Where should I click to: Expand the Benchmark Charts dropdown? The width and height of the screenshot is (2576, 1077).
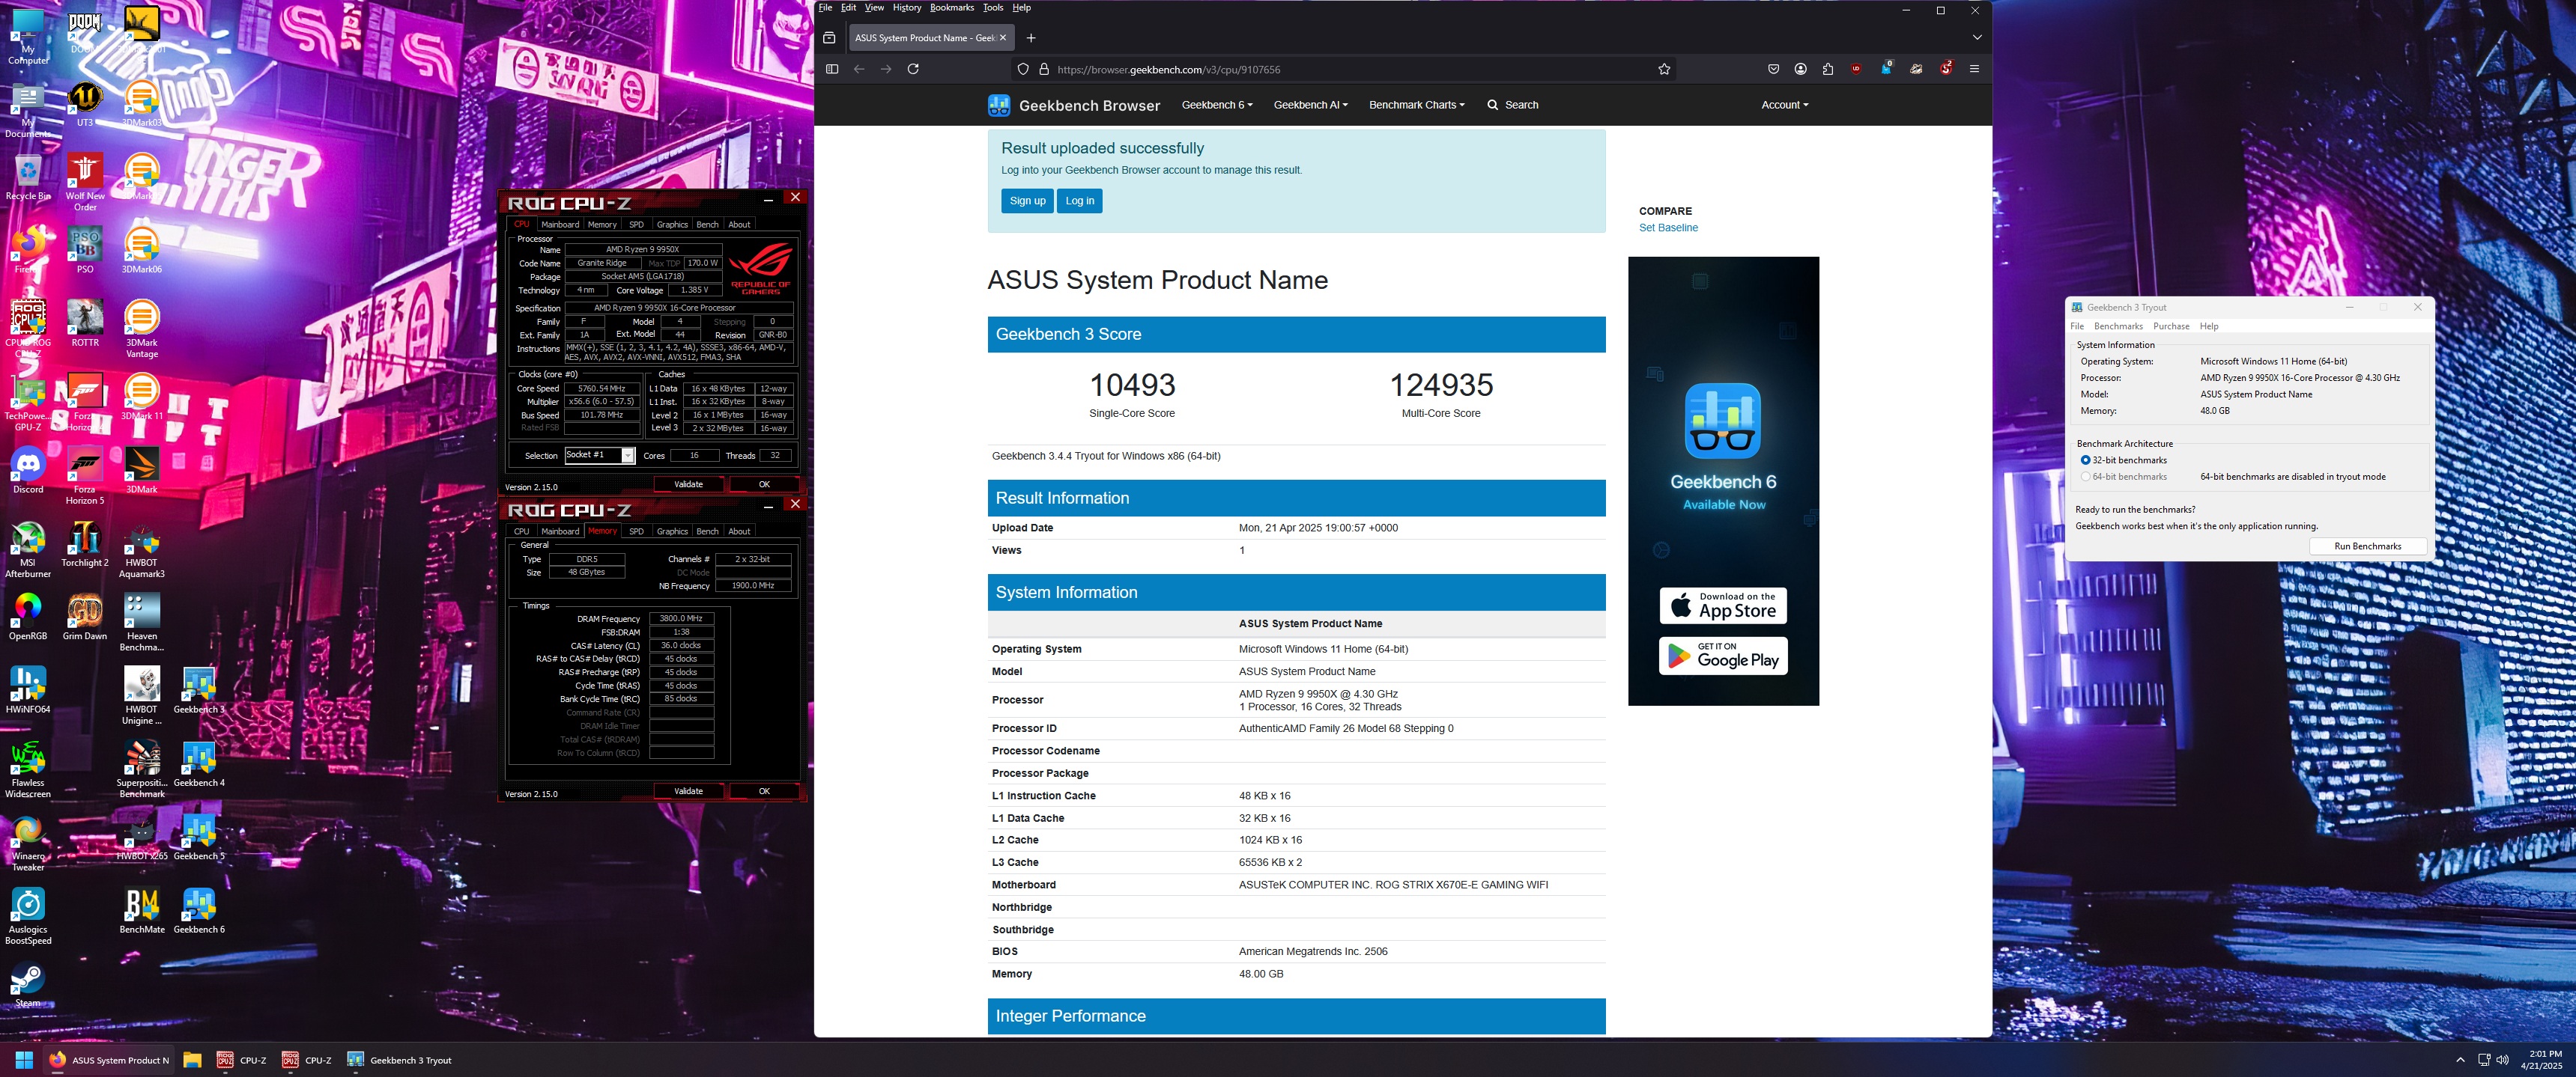1416,105
